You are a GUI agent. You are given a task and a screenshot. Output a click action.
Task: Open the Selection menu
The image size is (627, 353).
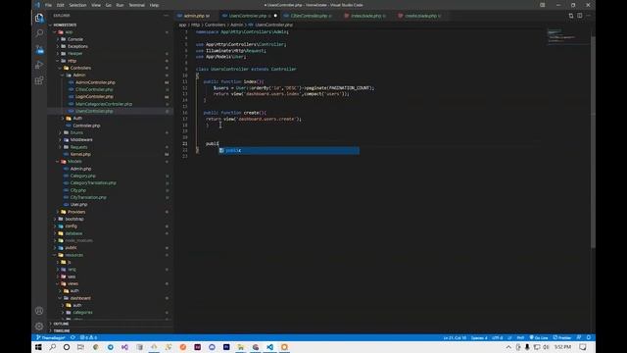point(78,5)
